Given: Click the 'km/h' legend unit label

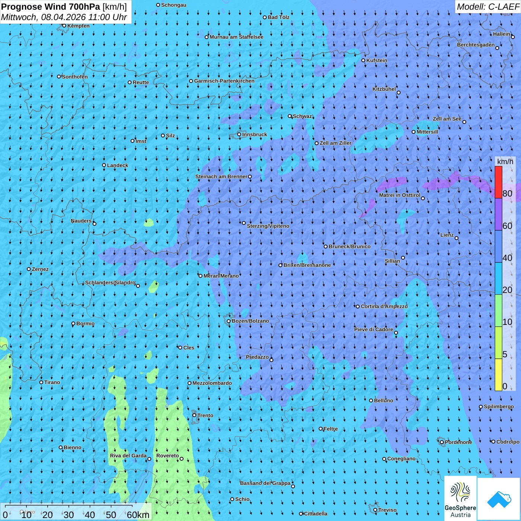Looking at the screenshot, I should pyautogui.click(x=505, y=162).
